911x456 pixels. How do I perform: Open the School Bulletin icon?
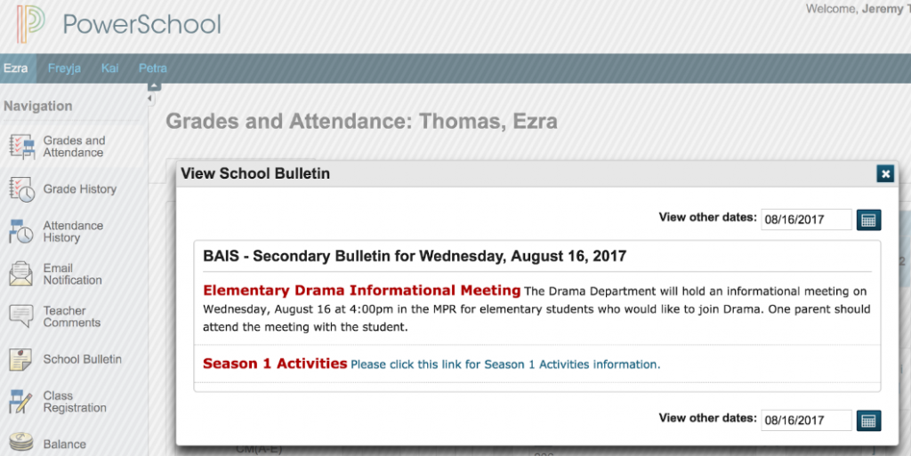21,359
